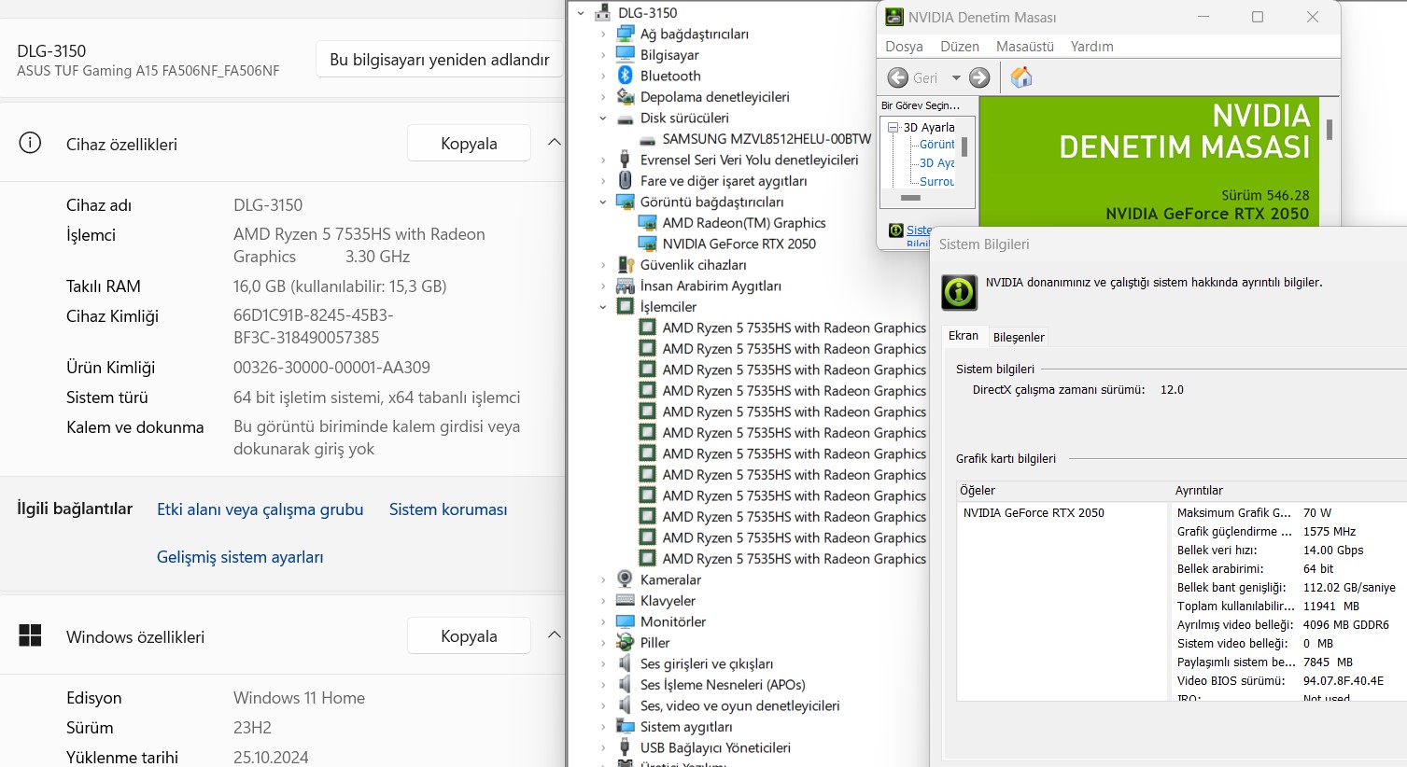Switch to the Bileşenler tab
1407x767 pixels.
tap(1019, 337)
